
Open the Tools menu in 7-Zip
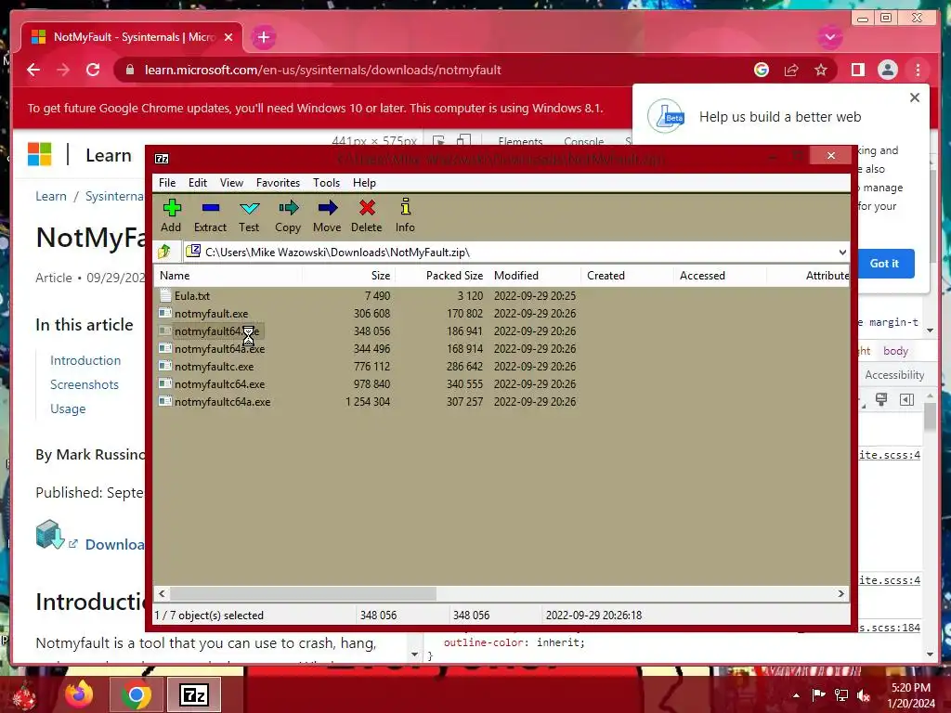point(326,183)
